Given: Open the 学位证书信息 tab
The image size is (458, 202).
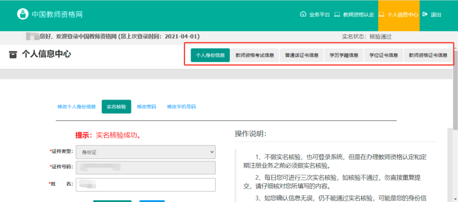Looking at the screenshot, I should pyautogui.click(x=383, y=55).
